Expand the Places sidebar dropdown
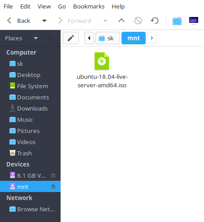This screenshot has height=222, width=204. point(36,38)
